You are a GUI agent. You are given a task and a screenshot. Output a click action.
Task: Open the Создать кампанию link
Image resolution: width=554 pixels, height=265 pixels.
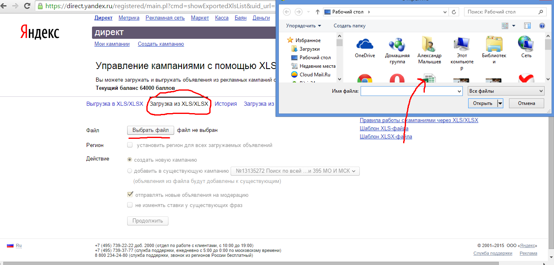(x=161, y=44)
